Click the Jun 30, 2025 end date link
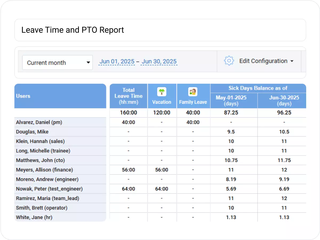Screen dimensions: 320x240 pyautogui.click(x=159, y=61)
